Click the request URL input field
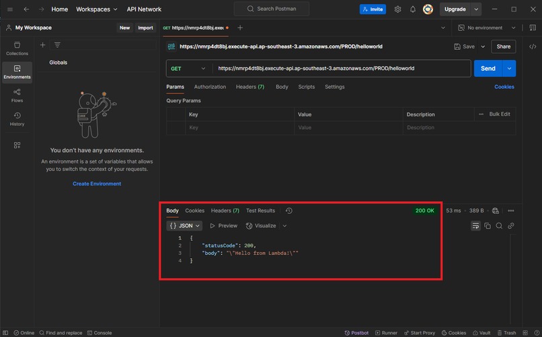The width and height of the screenshot is (542, 337). [x=342, y=69]
